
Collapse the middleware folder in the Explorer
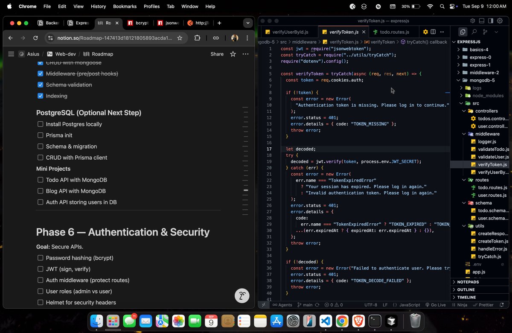pyautogui.click(x=463, y=134)
